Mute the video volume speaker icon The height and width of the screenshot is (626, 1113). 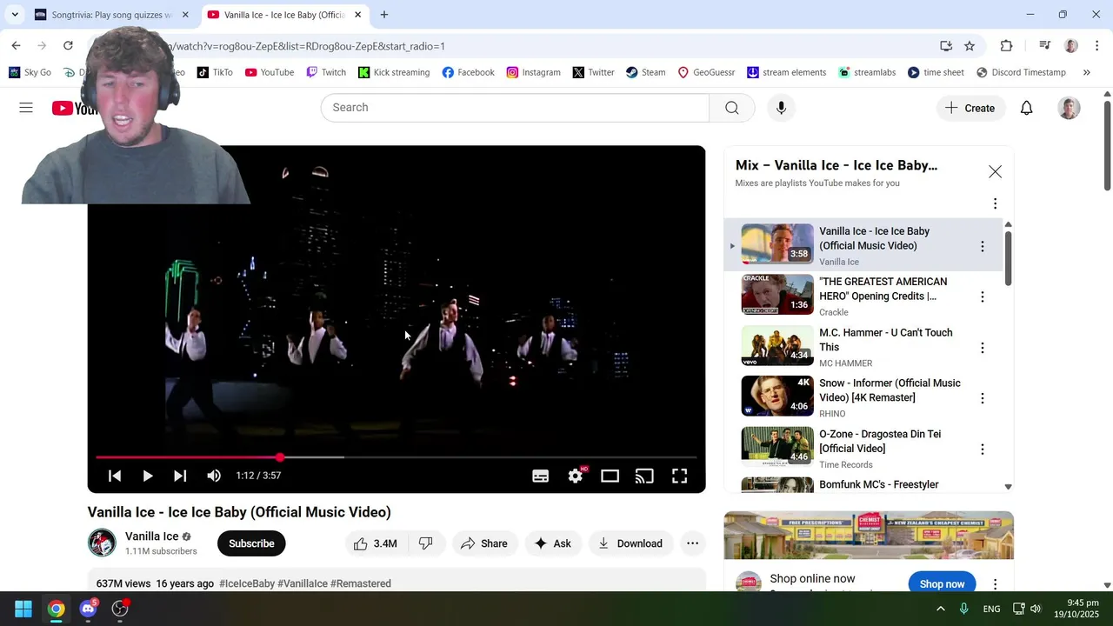(x=214, y=476)
